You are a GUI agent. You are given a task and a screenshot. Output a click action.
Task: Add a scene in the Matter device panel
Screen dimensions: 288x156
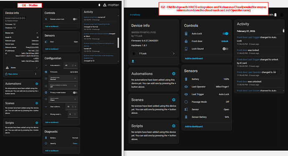coord(37,103)
